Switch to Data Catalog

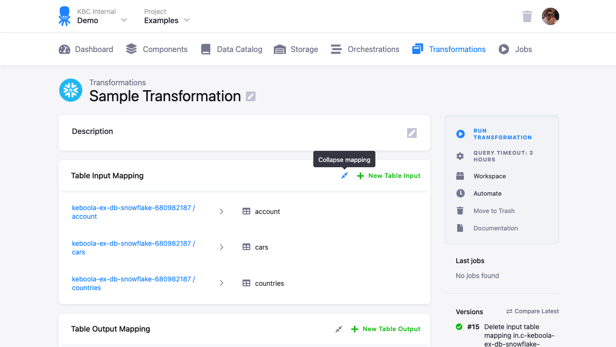[x=231, y=49]
